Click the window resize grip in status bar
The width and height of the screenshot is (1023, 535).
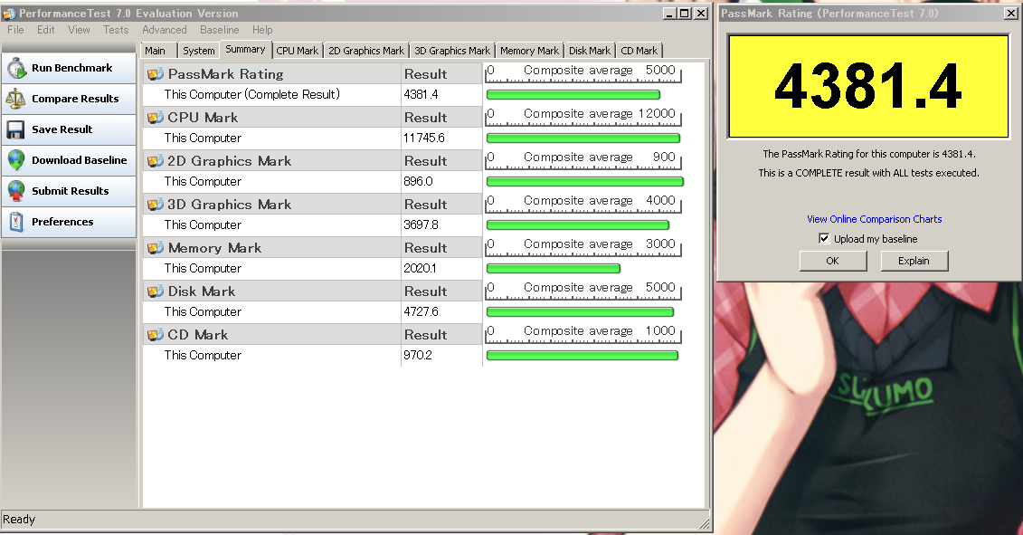point(704,523)
